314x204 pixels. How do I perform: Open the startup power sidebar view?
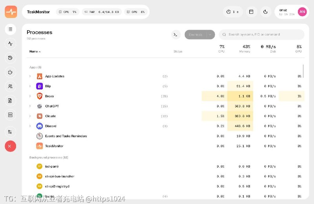click(x=10, y=72)
